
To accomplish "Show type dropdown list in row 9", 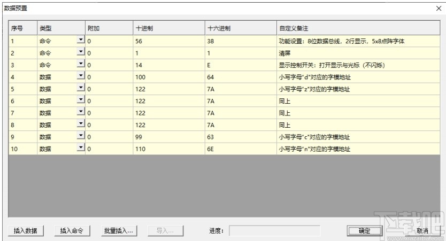I will coord(81,135).
